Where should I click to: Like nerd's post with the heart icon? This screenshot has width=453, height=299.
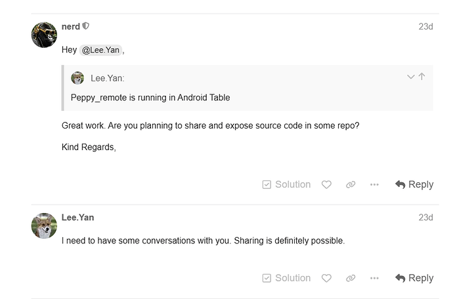pos(326,184)
